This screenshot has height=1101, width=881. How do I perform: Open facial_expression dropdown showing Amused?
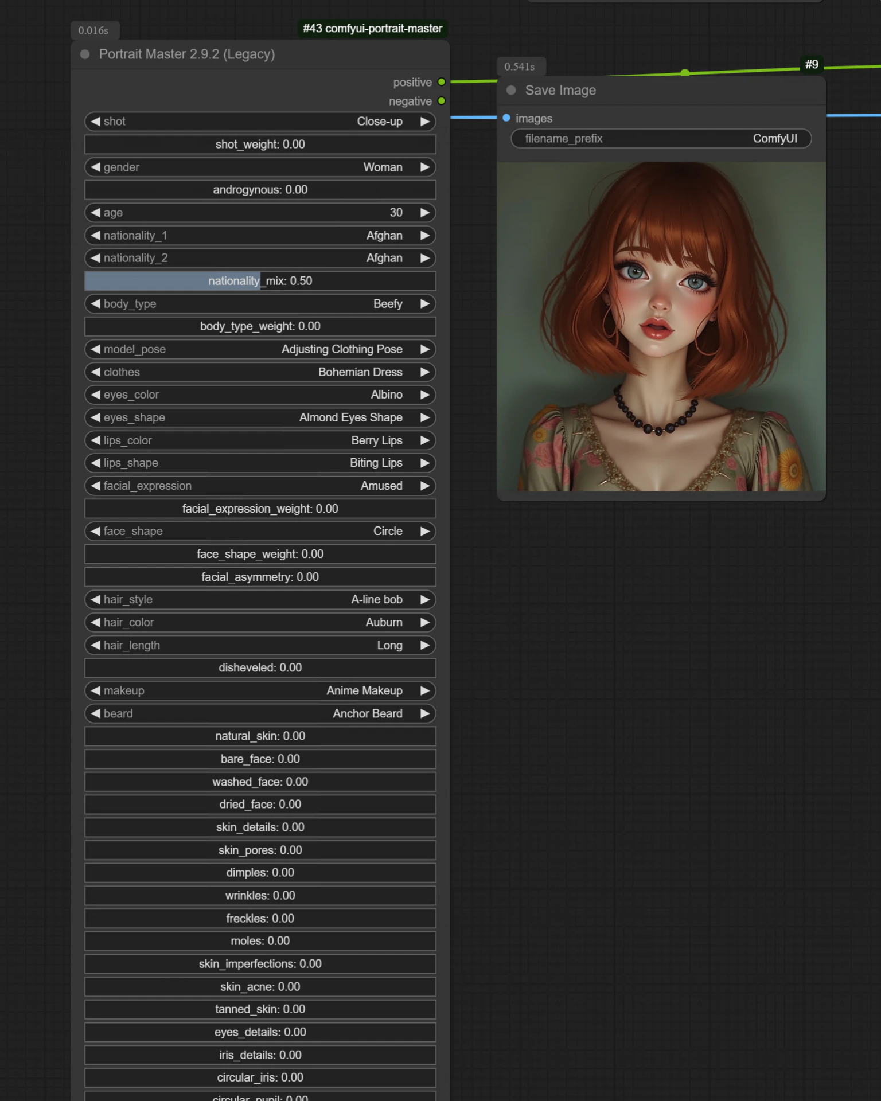click(260, 486)
